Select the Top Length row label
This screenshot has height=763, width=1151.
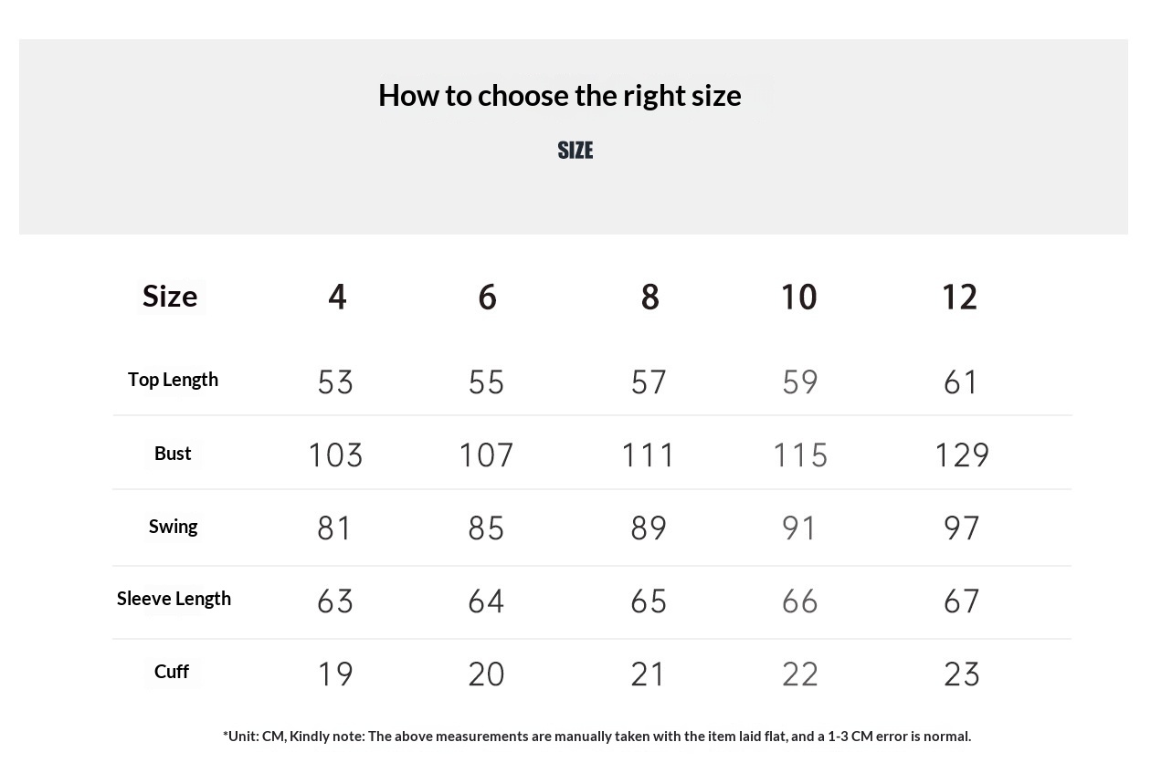tap(173, 380)
